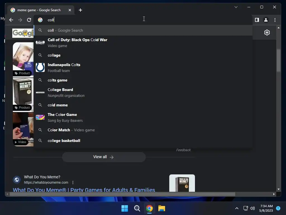Choose The Color Game song suggestion
This screenshot has height=215, width=286.
(143, 117)
